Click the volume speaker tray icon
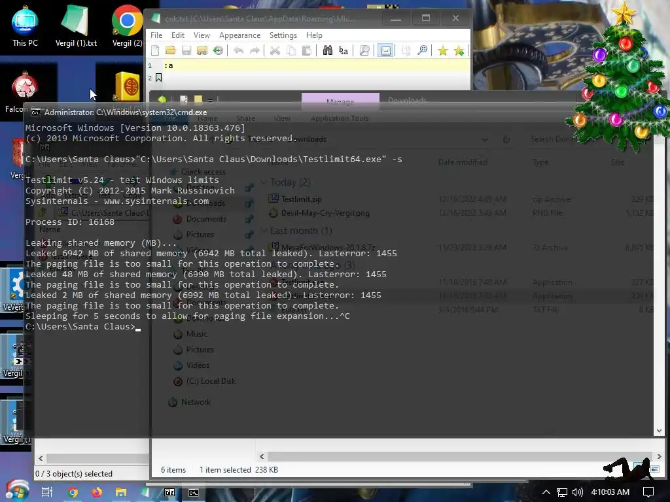The image size is (670, 502). (x=577, y=492)
